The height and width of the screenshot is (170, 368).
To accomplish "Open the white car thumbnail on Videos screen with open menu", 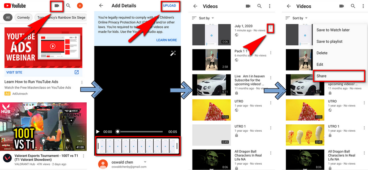I will coord(305,85).
